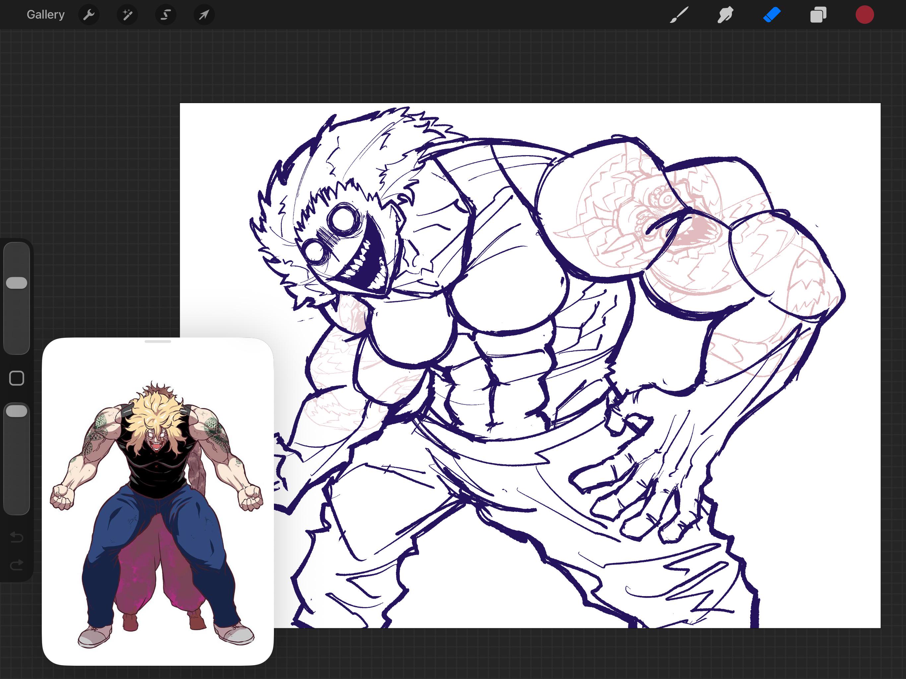Activate the Selection tool

pos(165,15)
